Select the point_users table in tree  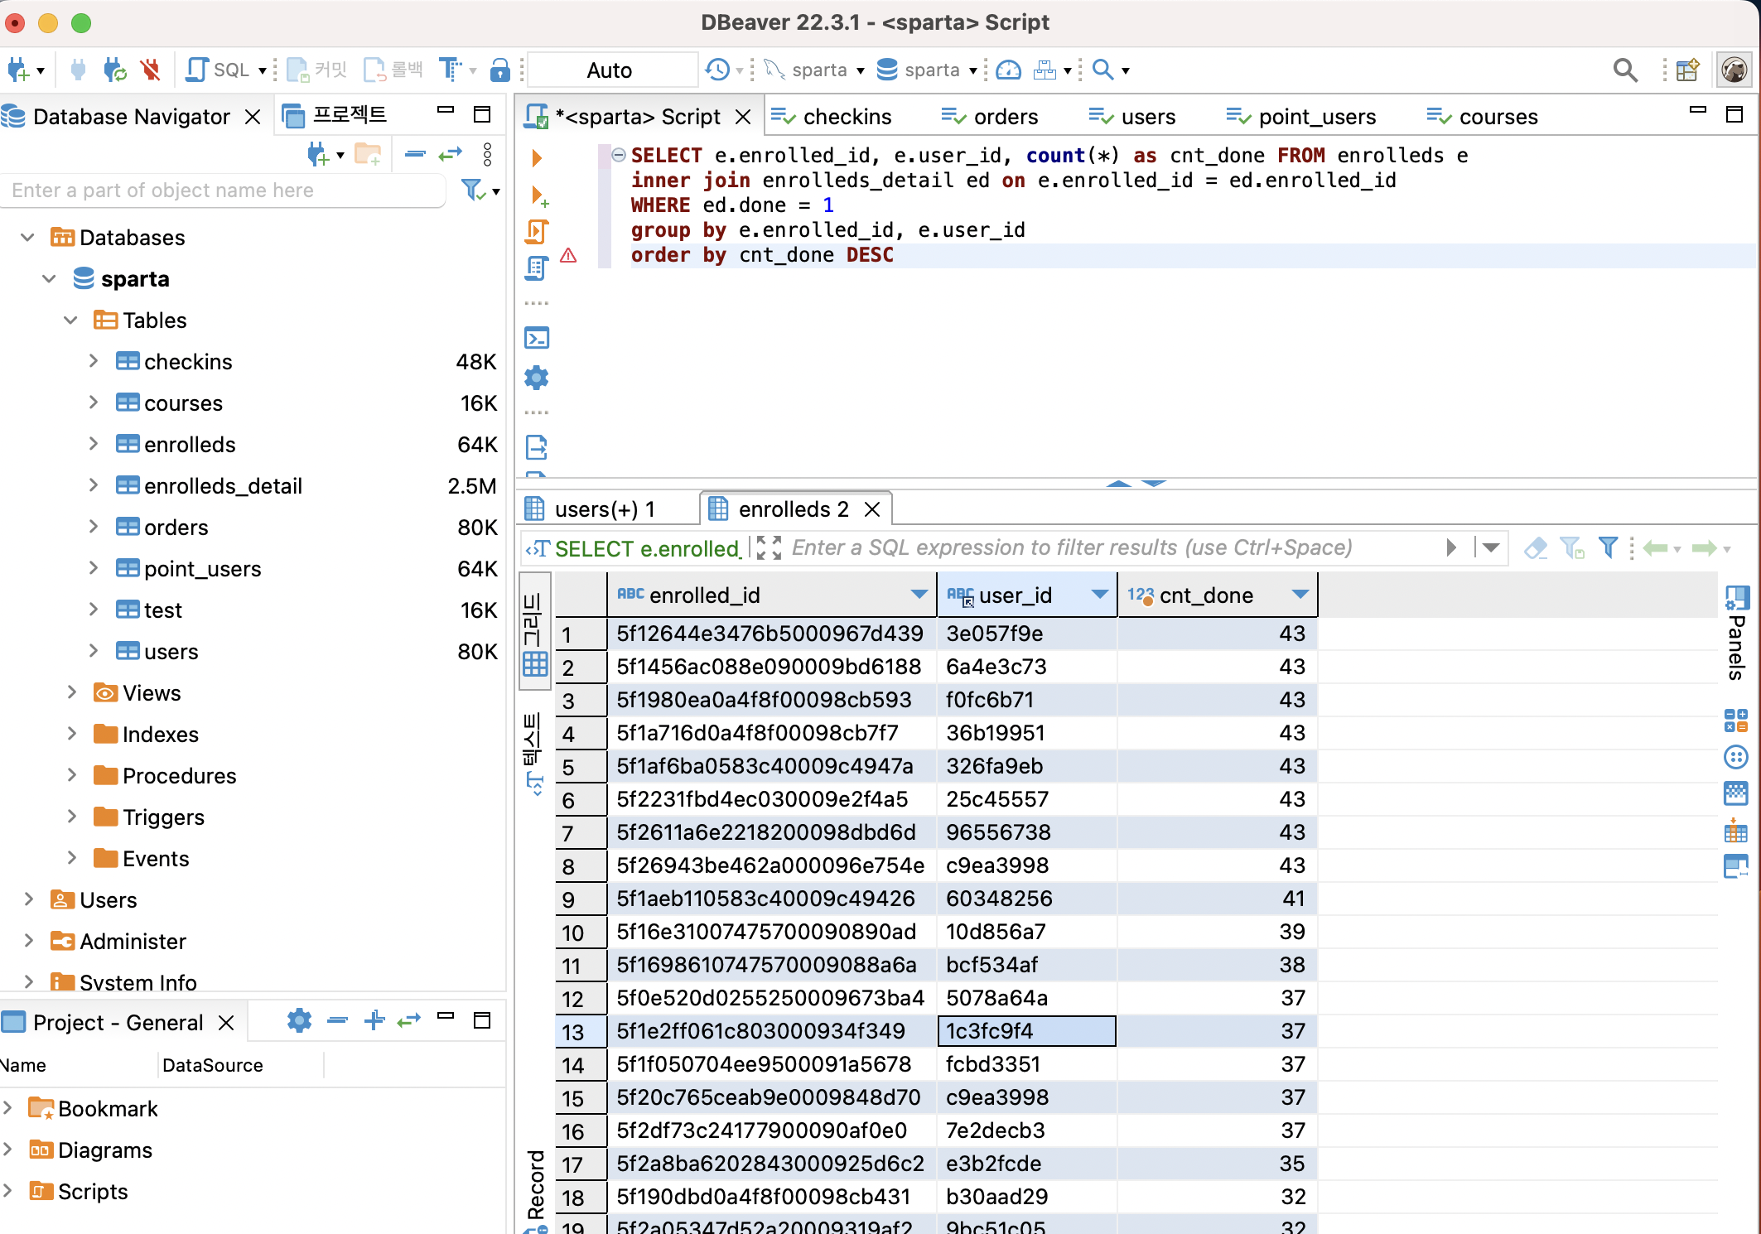pos(202,569)
